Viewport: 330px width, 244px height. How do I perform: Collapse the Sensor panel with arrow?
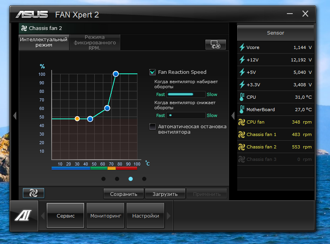click(233, 115)
